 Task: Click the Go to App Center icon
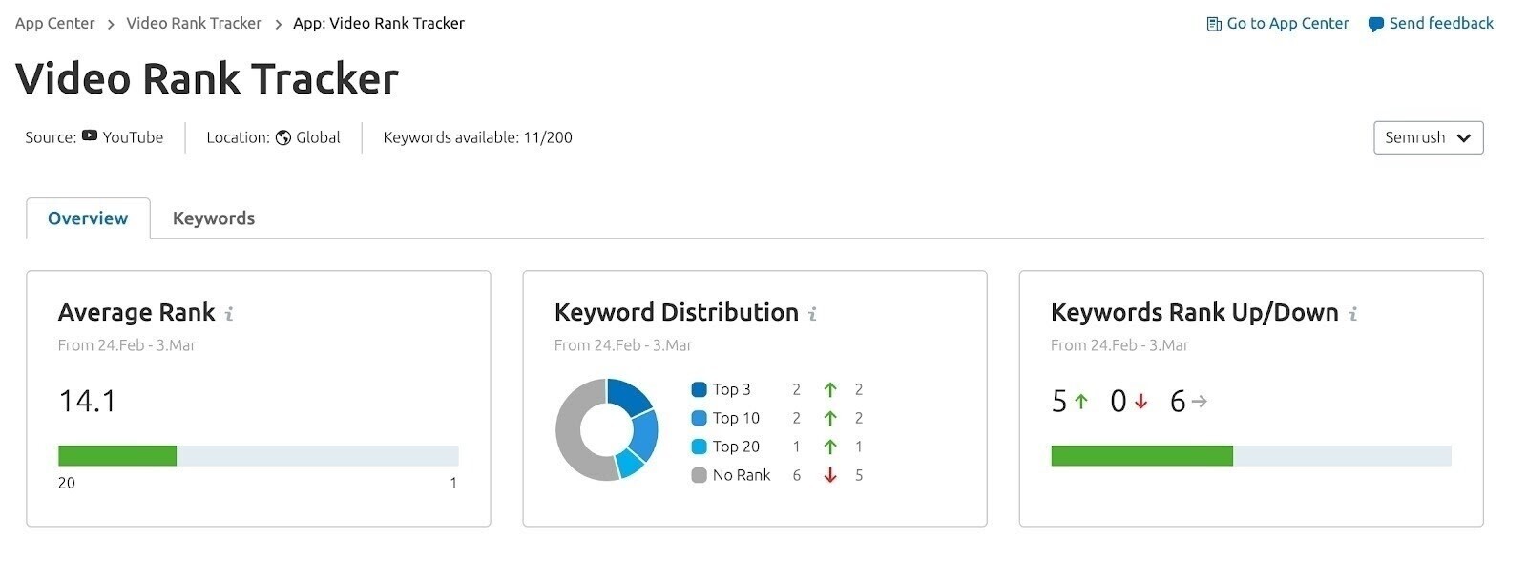(x=1213, y=23)
